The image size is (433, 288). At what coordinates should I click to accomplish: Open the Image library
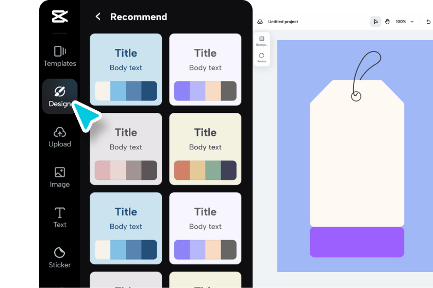[x=60, y=177]
